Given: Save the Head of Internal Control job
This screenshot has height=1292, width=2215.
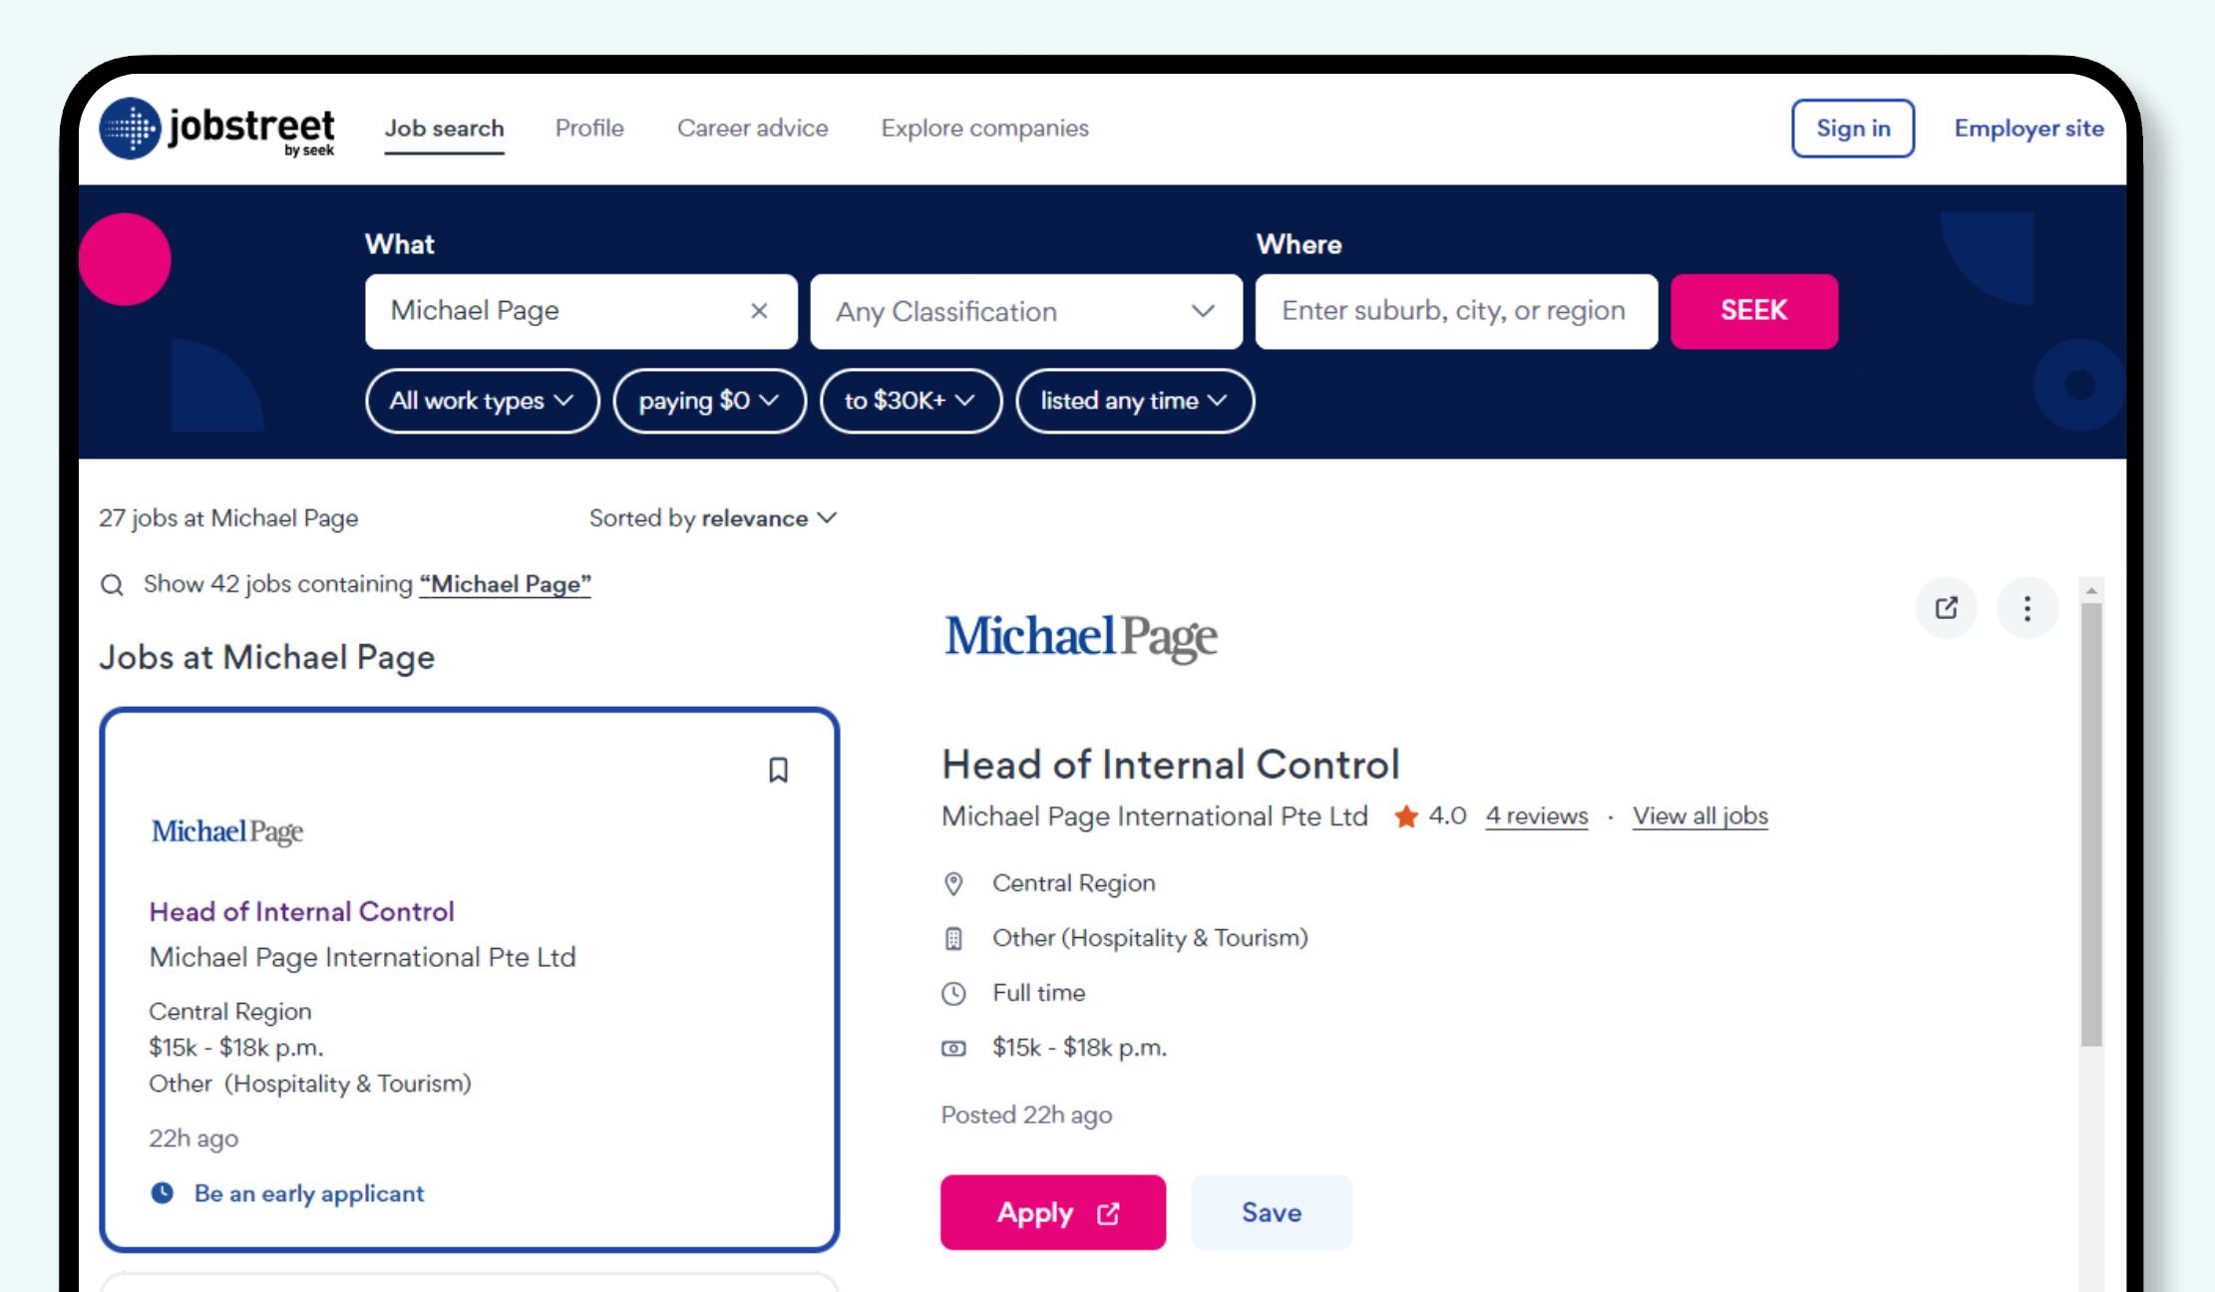Looking at the screenshot, I should pyautogui.click(x=1271, y=1212).
